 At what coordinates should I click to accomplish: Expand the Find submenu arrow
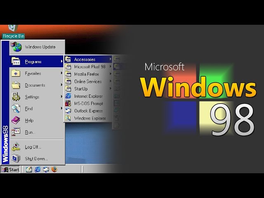click(x=61, y=108)
